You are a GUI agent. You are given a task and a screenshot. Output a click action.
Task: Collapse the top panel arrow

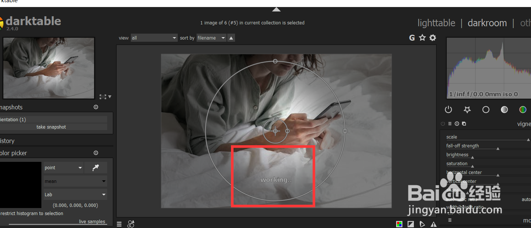(276, 9)
